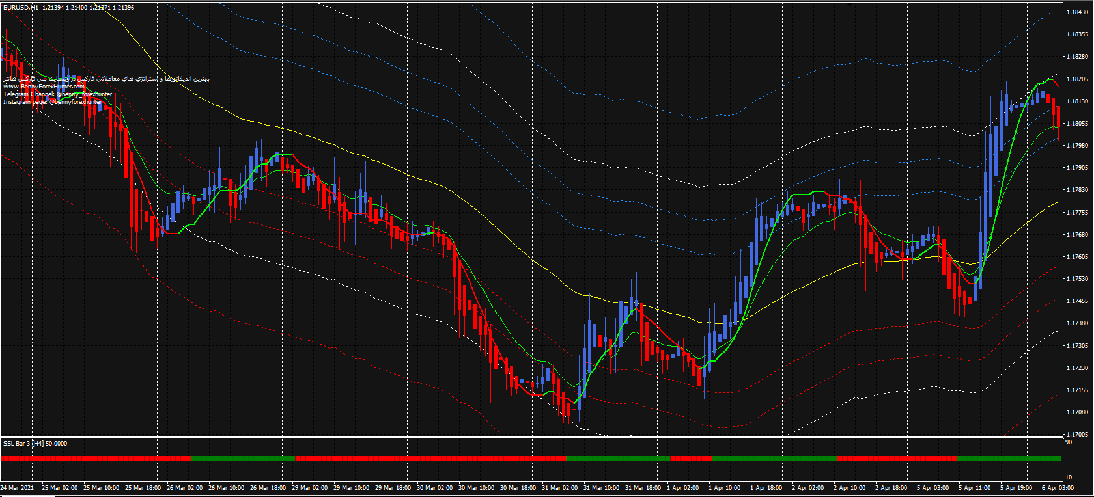The image size is (1094, 497).
Task: Click the 1.17605 price axis label
Action: [1077, 257]
